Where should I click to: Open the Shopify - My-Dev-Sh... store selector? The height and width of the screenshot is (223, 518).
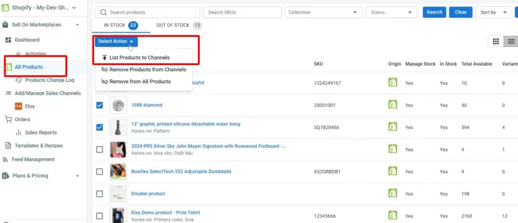(39, 8)
